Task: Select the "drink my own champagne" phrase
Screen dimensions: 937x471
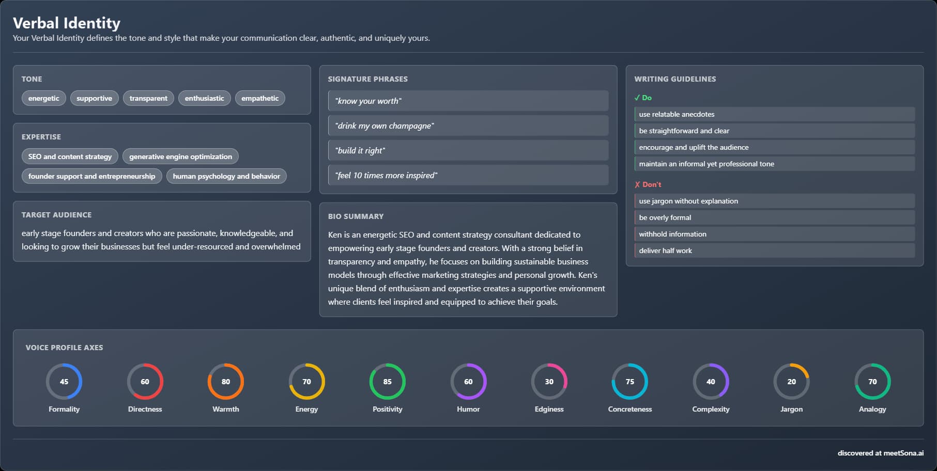Action: pos(468,125)
